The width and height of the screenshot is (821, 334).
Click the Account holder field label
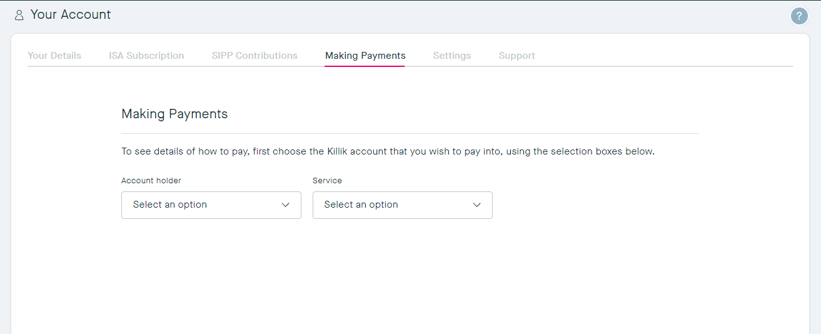pos(151,181)
